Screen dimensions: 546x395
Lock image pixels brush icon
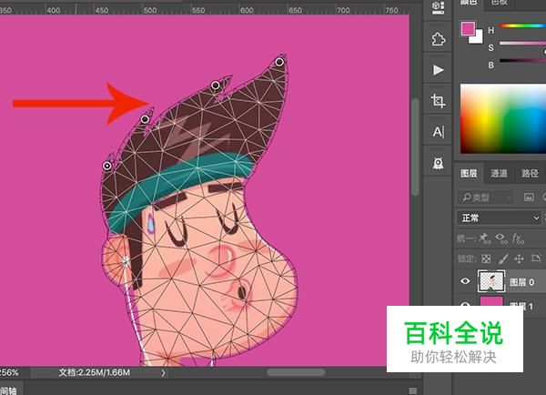coord(503,258)
